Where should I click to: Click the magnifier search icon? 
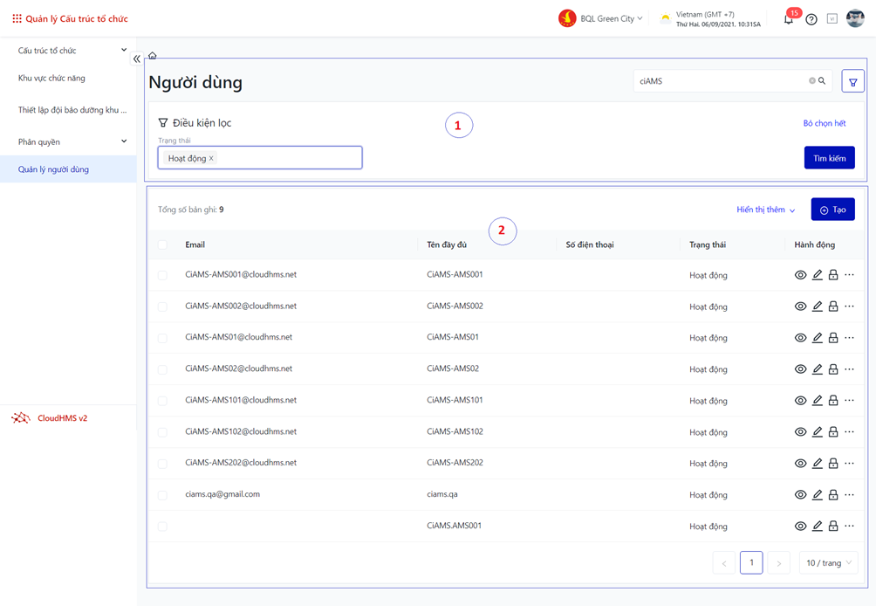pyautogui.click(x=822, y=81)
